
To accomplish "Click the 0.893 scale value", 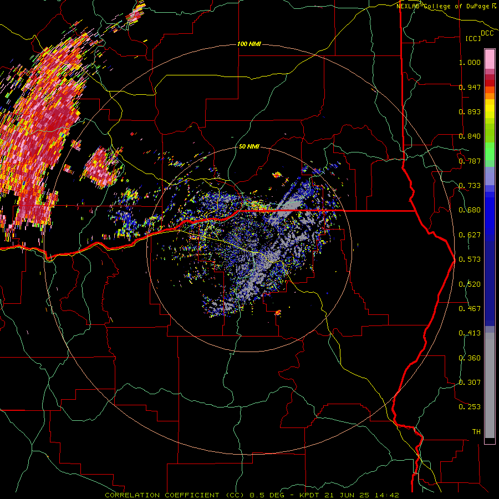I will click(470, 111).
